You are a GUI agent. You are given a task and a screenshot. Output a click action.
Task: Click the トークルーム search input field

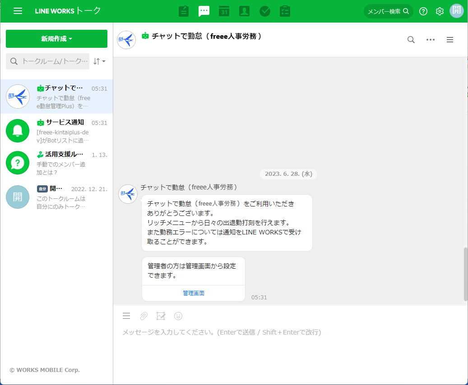[x=48, y=61]
